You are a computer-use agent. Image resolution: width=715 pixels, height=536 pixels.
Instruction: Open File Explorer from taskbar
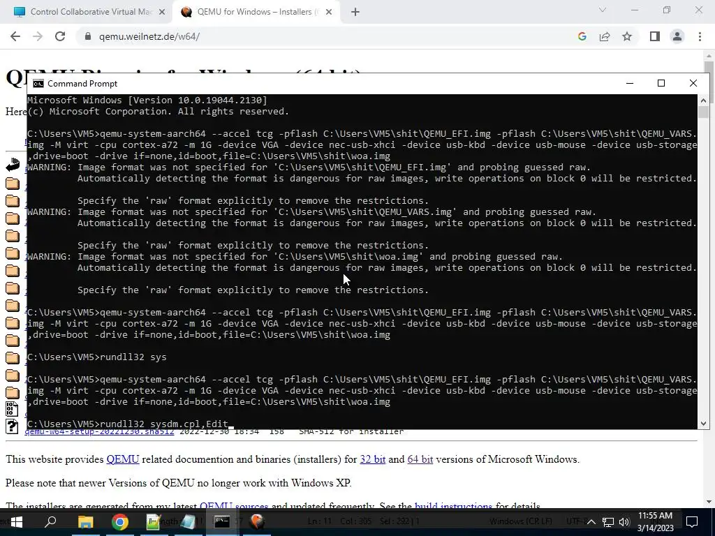pyautogui.click(x=85, y=522)
